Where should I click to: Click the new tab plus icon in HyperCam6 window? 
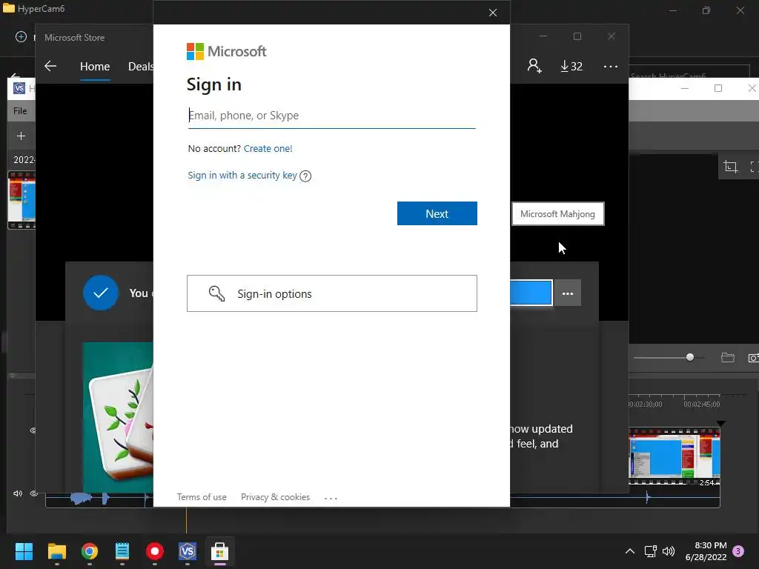coord(21,37)
